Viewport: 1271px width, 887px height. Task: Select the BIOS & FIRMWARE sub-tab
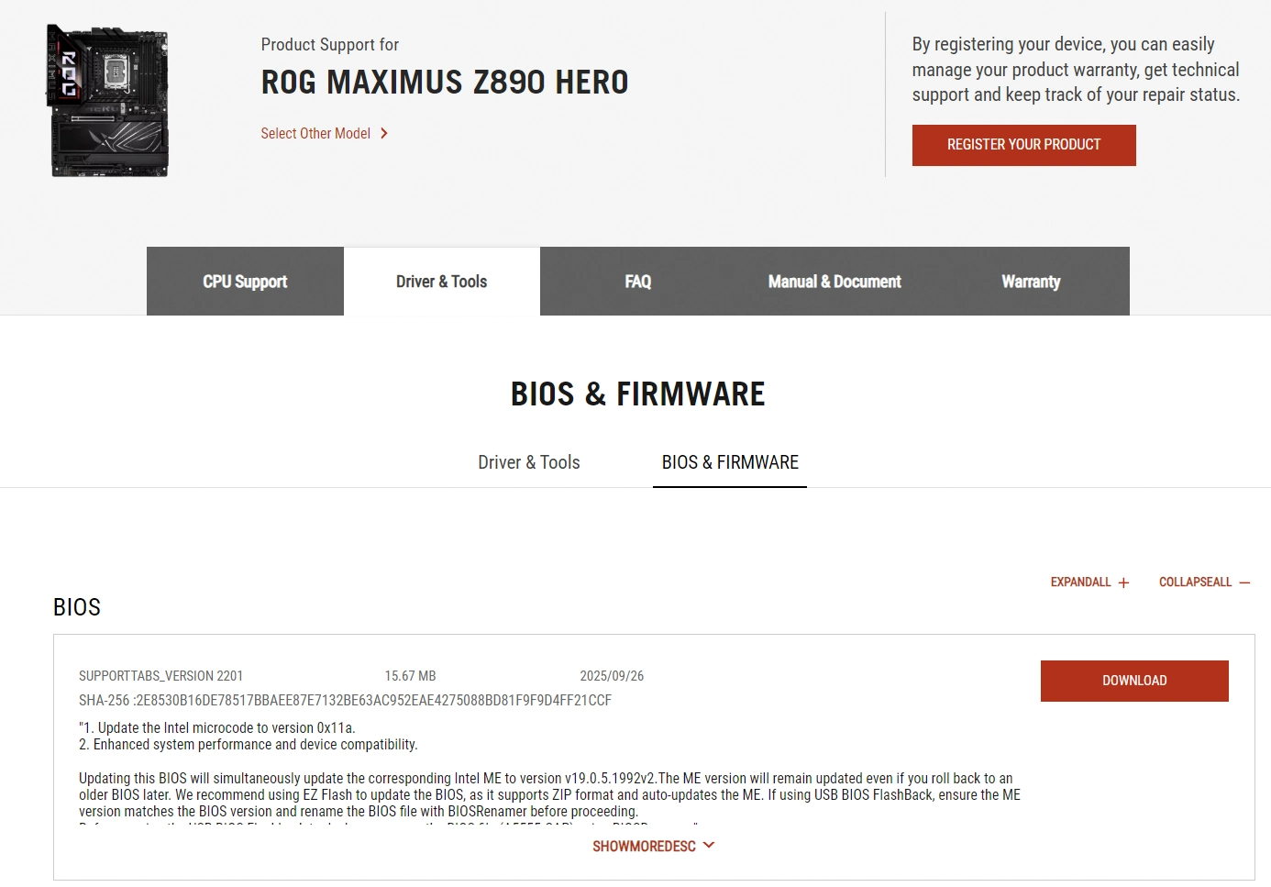pyautogui.click(x=729, y=462)
